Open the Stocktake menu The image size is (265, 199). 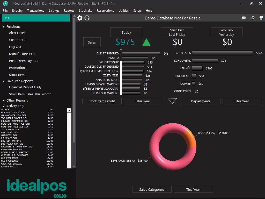tap(85, 11)
